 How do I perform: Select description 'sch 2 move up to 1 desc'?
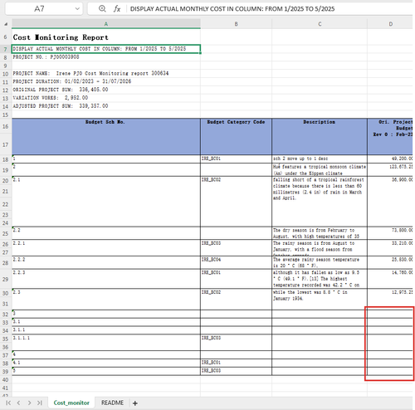[320, 159]
